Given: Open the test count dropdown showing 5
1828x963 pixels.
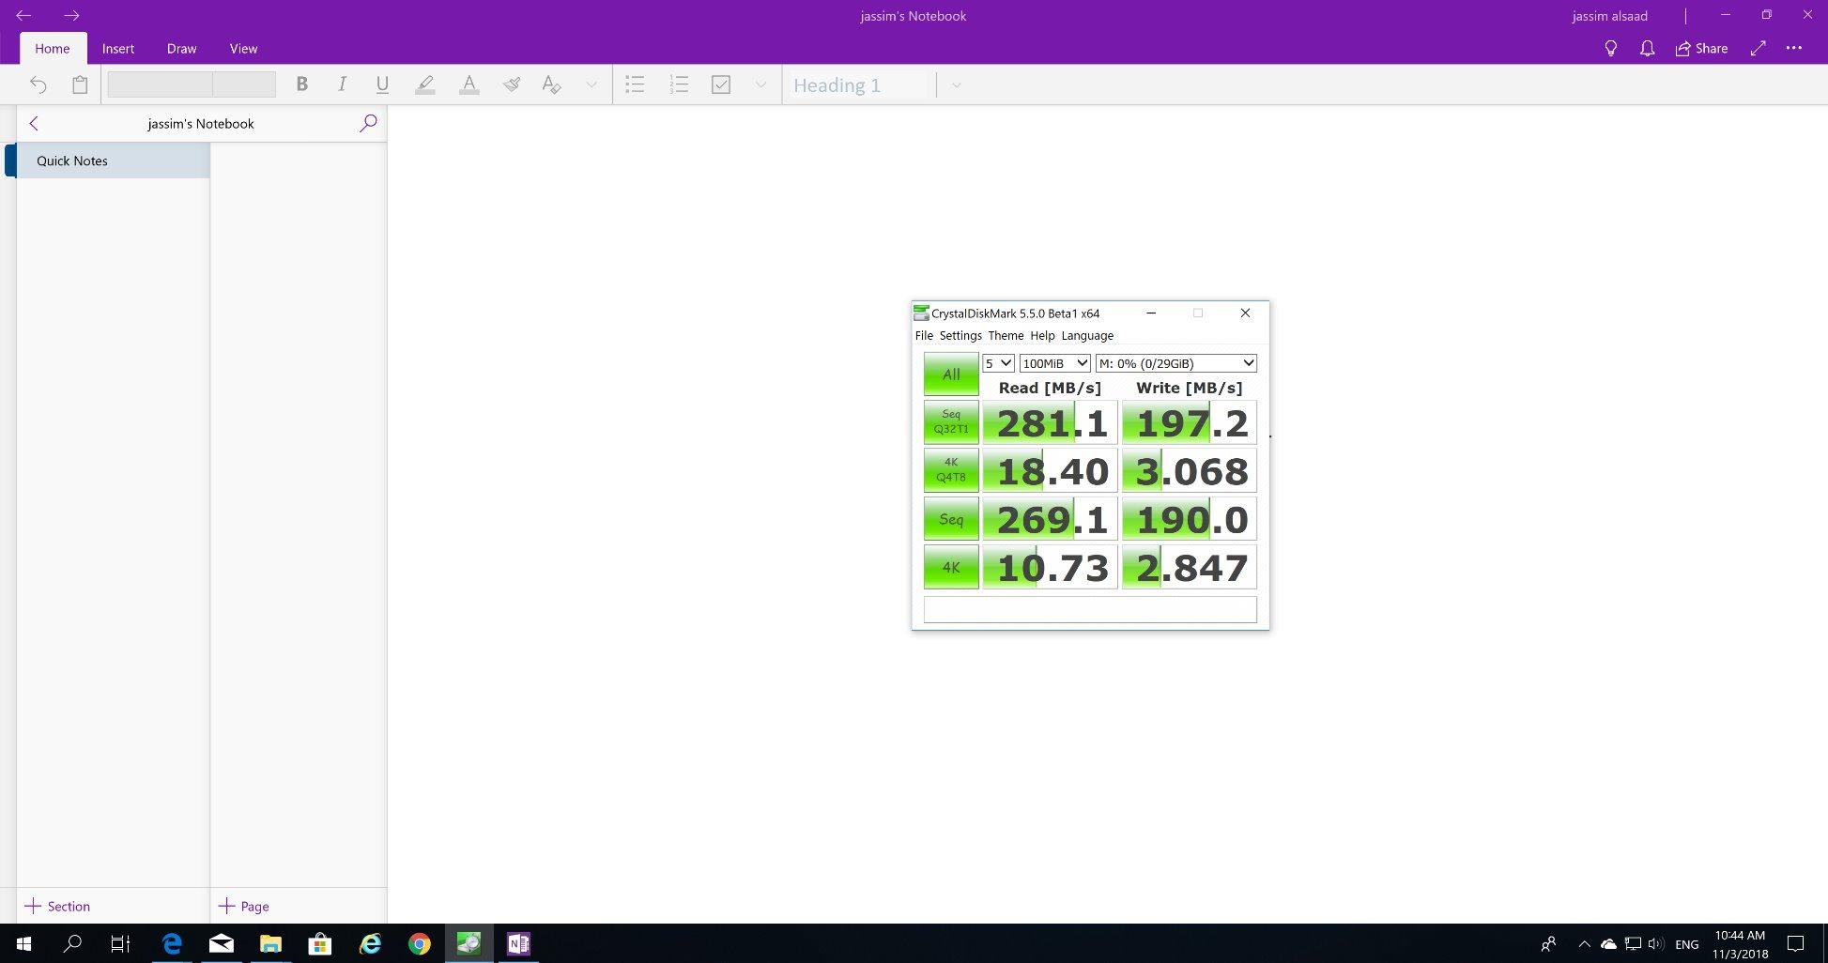Looking at the screenshot, I should click(997, 363).
